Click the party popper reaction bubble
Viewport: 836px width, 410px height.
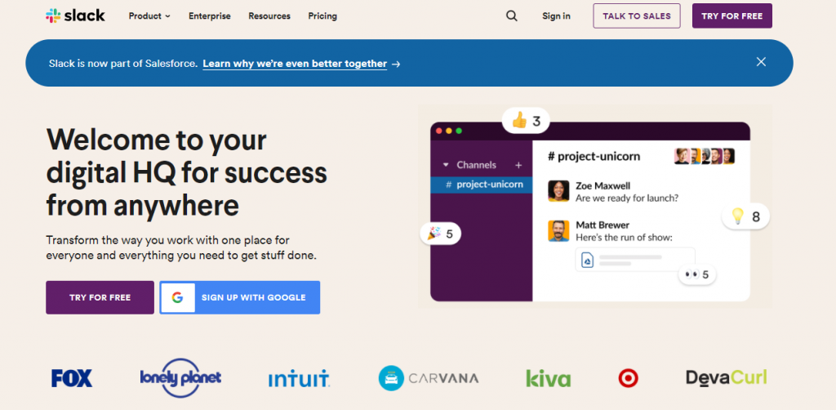[x=440, y=234]
